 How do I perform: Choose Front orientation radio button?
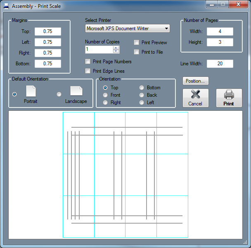pos(105,95)
